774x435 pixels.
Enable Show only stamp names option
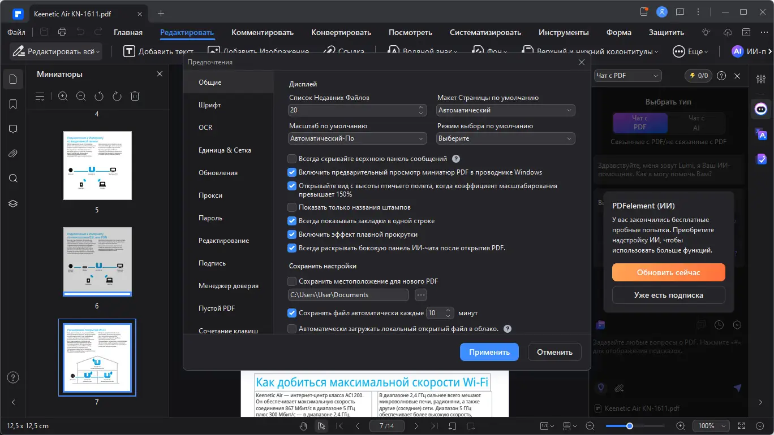click(292, 207)
